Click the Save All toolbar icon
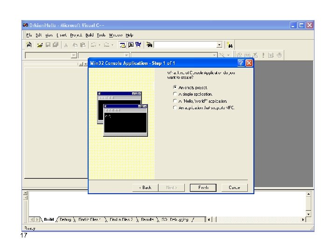This screenshot has height=252, width=336. click(56, 45)
